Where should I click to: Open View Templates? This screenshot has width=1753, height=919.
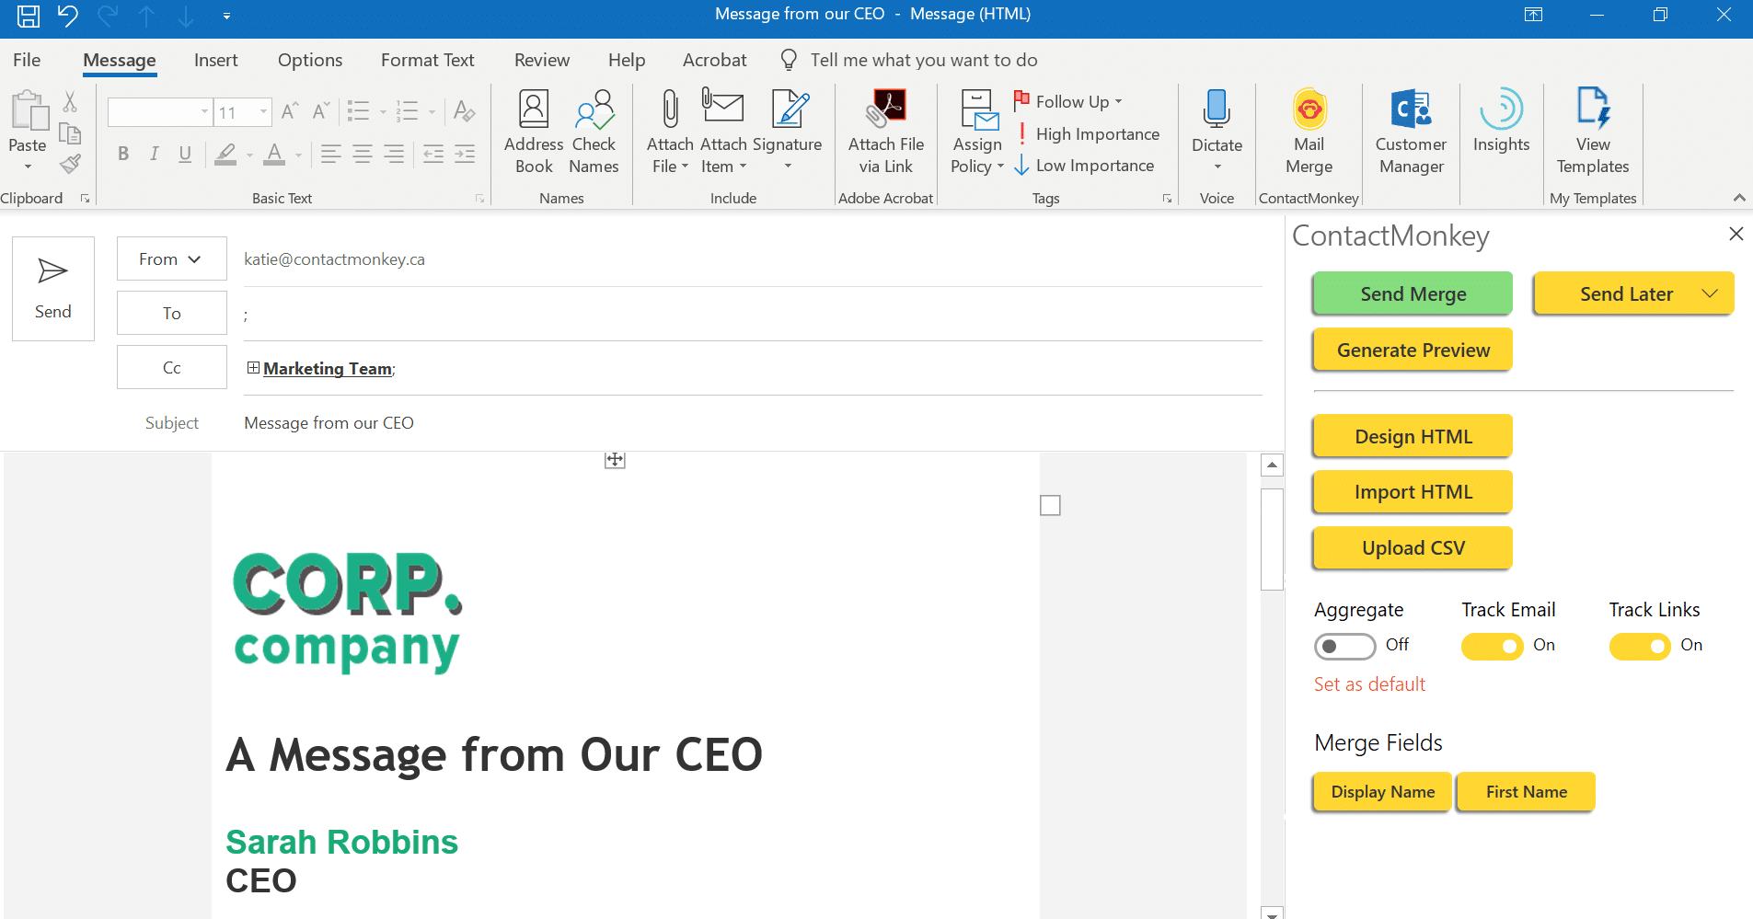pos(1593,132)
